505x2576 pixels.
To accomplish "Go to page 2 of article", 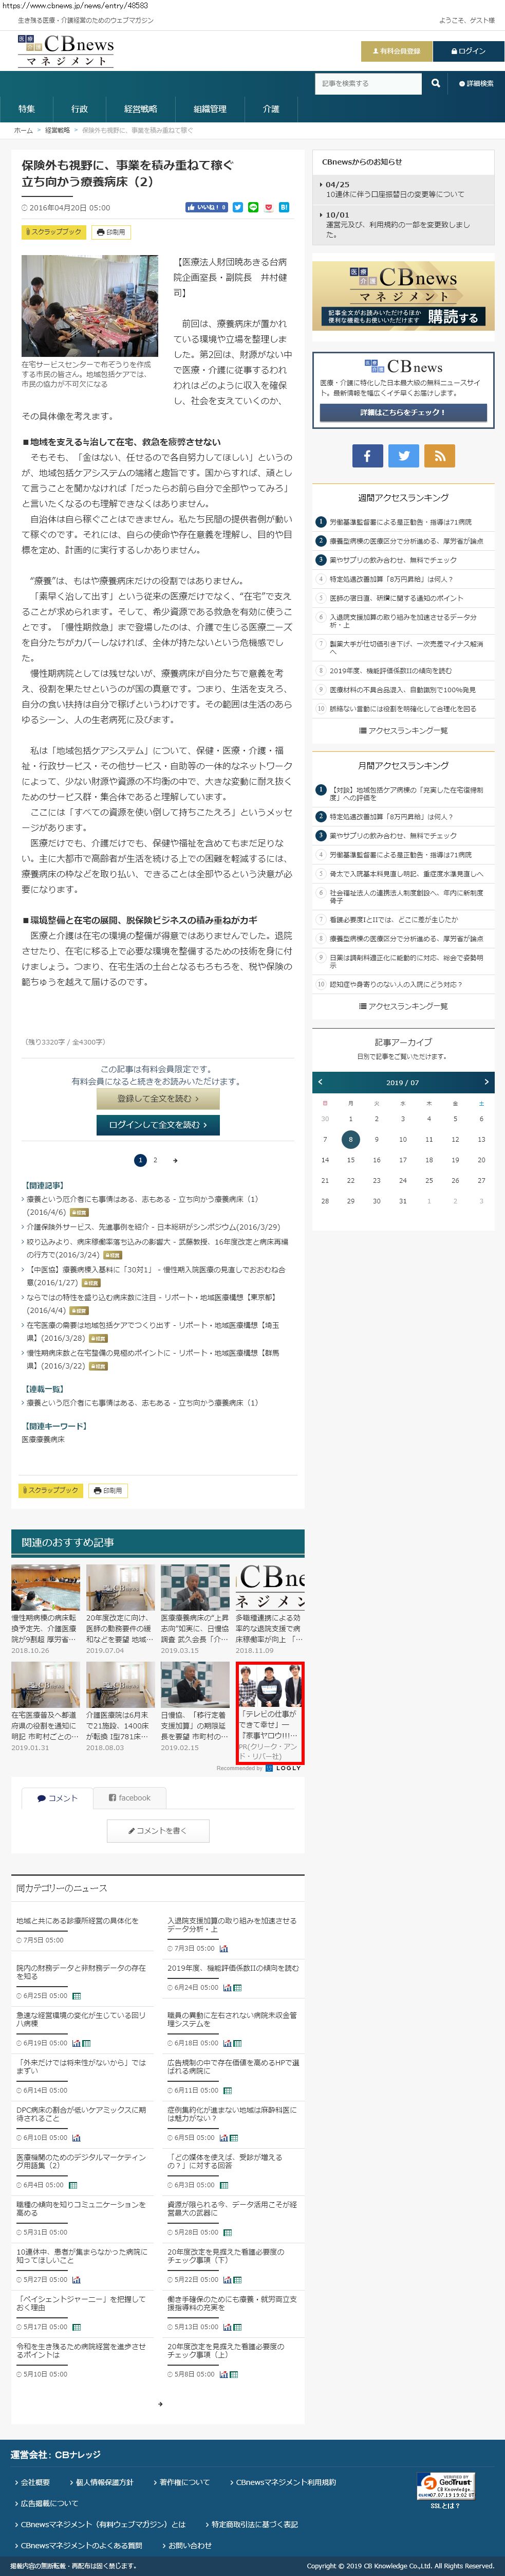I will point(155,1160).
